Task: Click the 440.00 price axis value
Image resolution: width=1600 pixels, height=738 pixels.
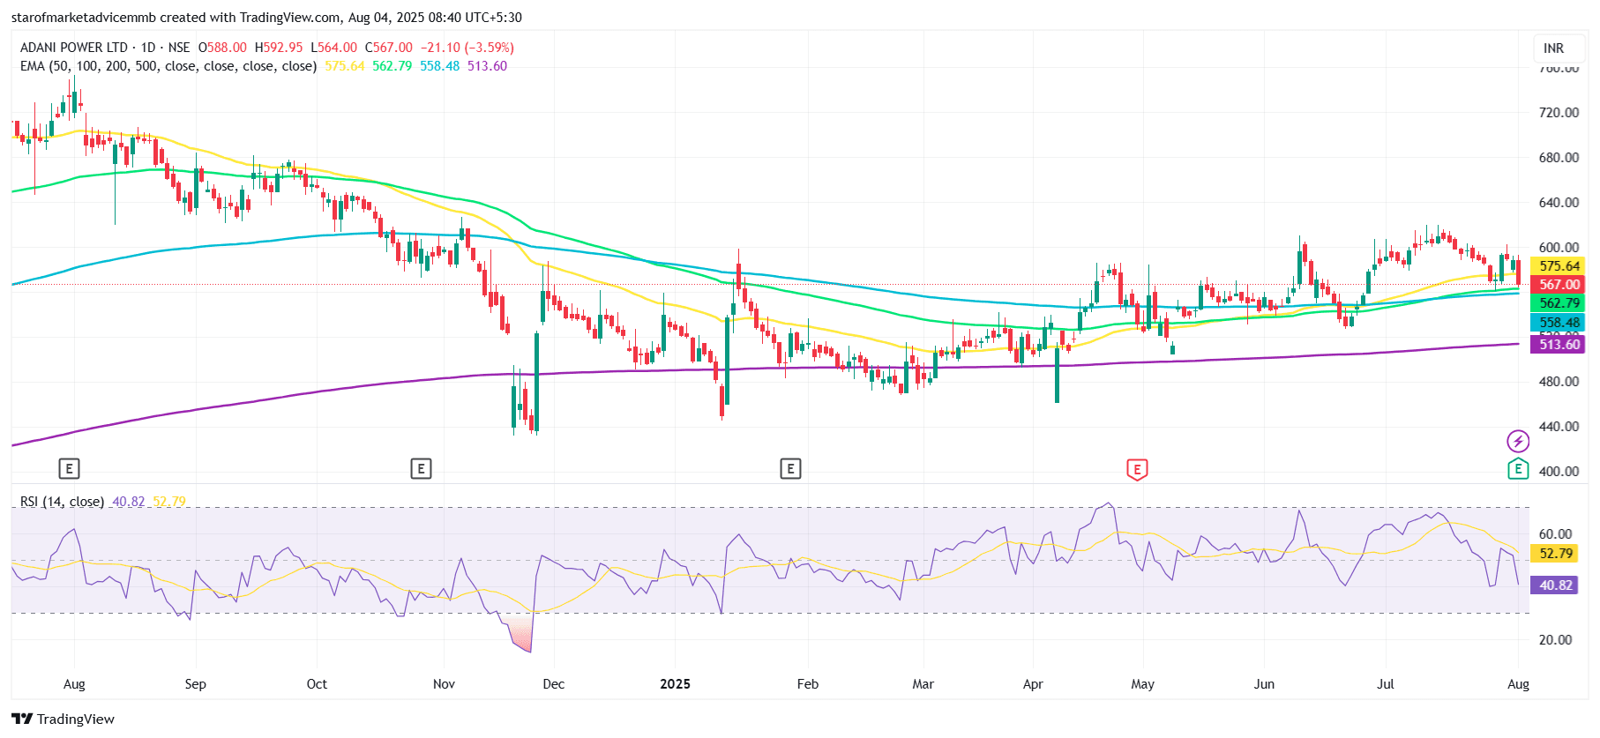Action: click(x=1559, y=427)
